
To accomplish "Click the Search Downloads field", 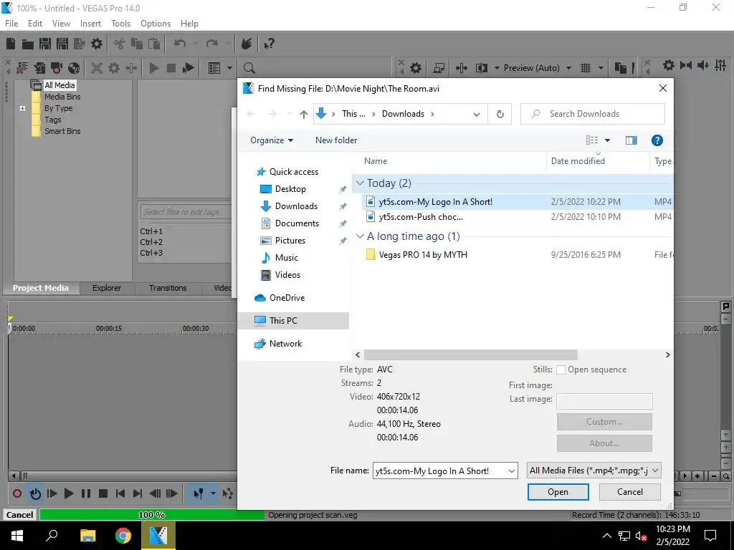I will (593, 114).
